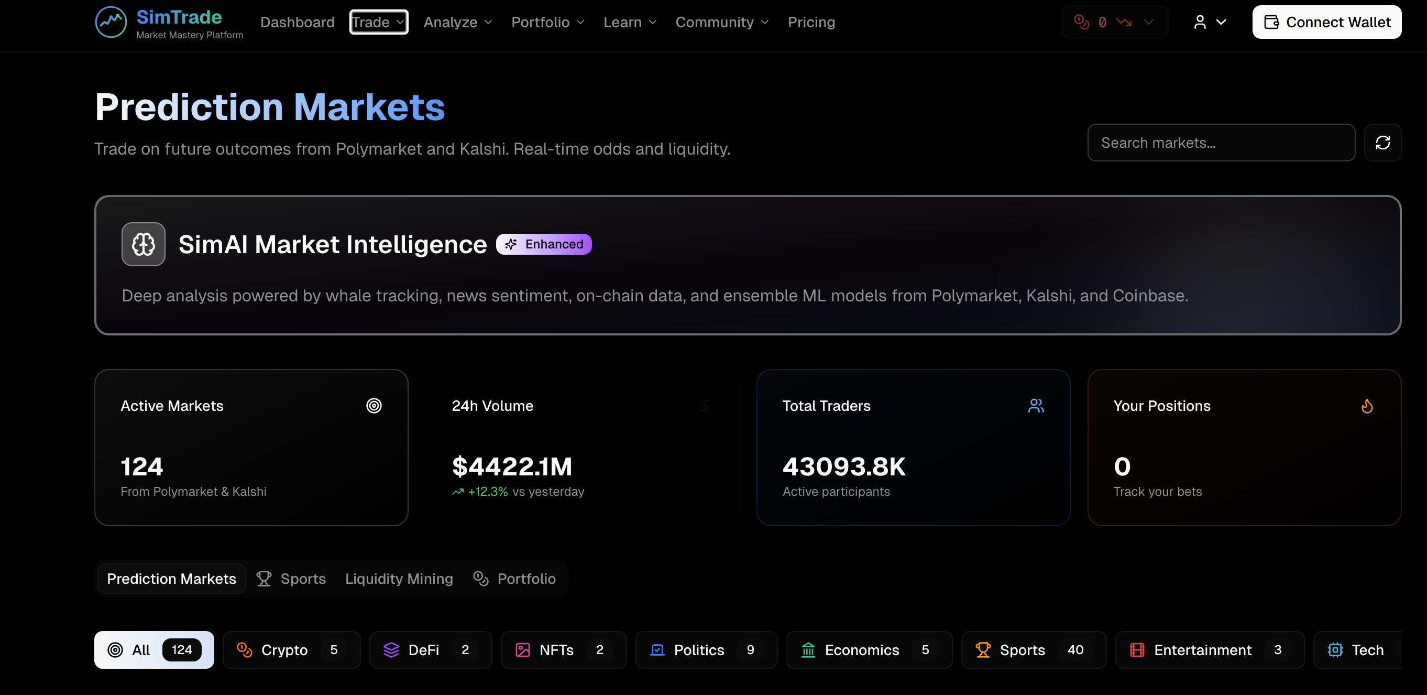Click the target icon in Active Markets card
This screenshot has height=695, width=1427.
tap(374, 406)
